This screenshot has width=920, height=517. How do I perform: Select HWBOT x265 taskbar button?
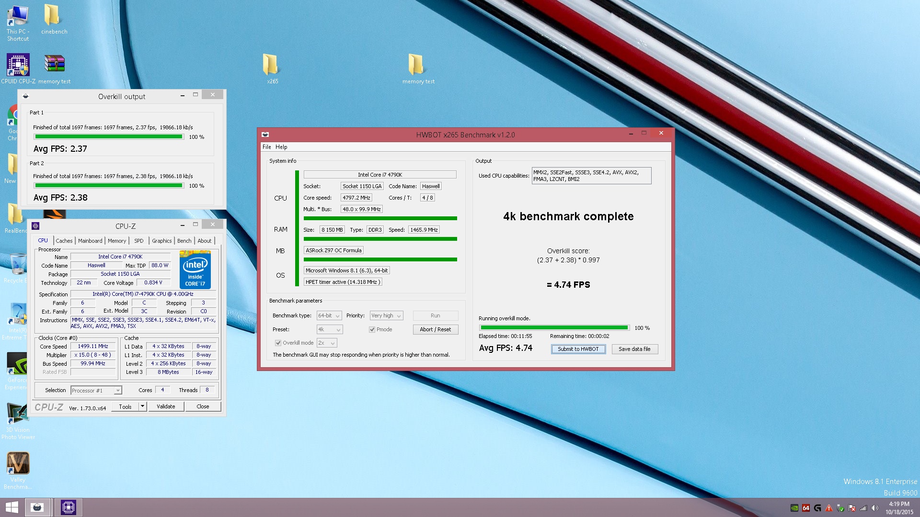click(37, 507)
